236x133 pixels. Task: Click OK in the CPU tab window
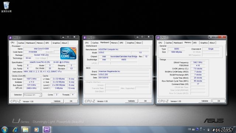(x=71, y=101)
